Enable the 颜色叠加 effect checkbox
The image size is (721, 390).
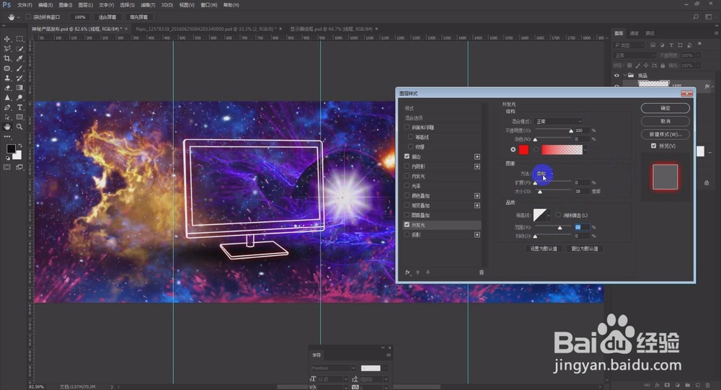pyautogui.click(x=407, y=195)
